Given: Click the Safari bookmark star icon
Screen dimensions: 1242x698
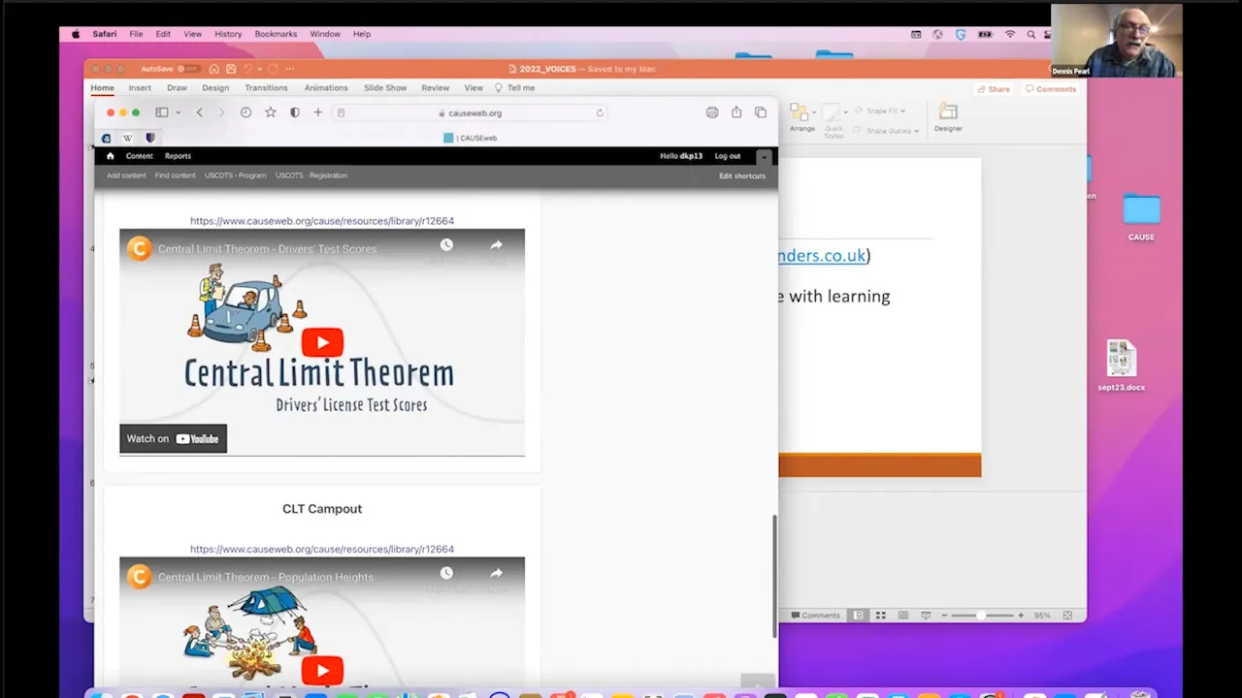Looking at the screenshot, I should [271, 112].
